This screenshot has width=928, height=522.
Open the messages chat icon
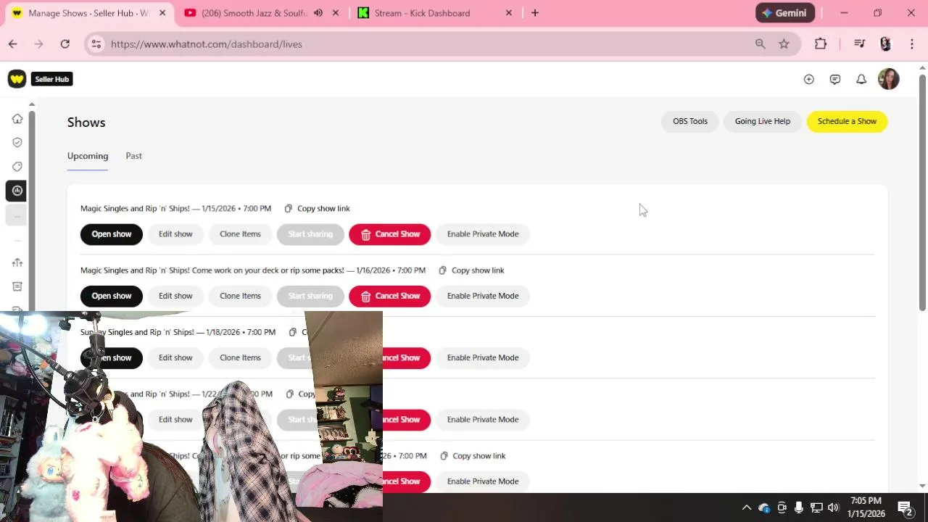click(x=835, y=79)
